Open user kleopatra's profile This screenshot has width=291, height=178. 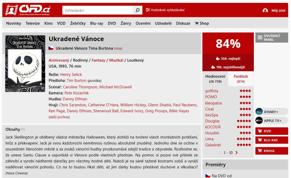point(213,103)
